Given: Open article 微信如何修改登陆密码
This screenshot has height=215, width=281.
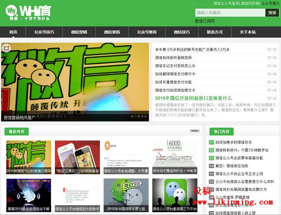Looking at the screenshot, I should pos(174,58).
